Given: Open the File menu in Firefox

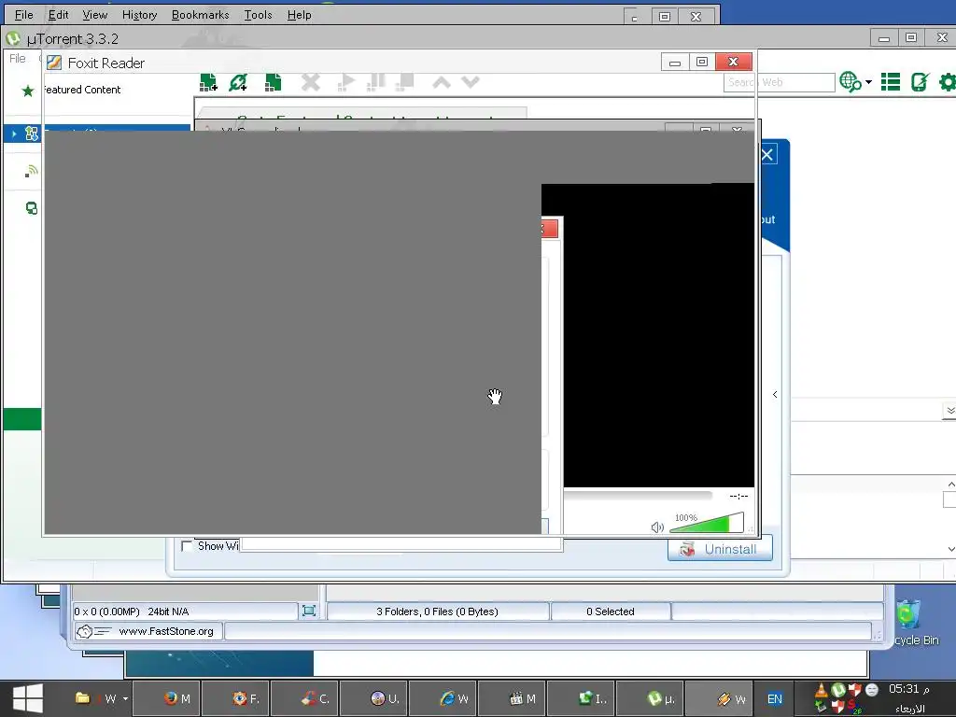Looking at the screenshot, I should [x=23, y=15].
